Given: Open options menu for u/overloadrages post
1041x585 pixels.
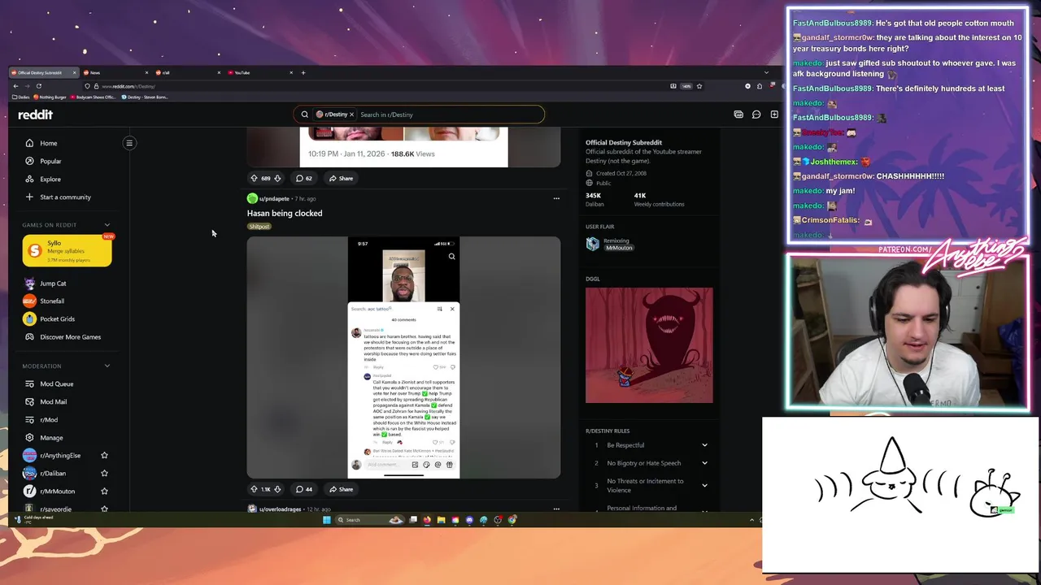Looking at the screenshot, I should 556,509.
